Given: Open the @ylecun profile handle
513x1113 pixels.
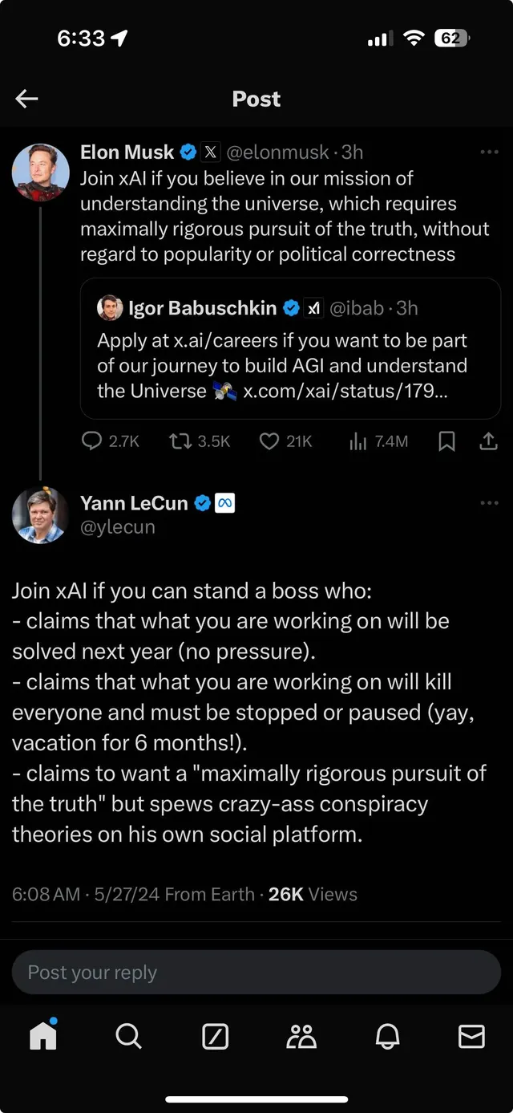Looking at the screenshot, I should (118, 527).
